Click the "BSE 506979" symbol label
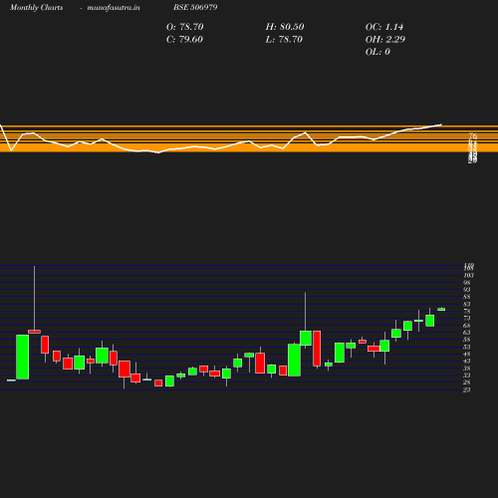The height and width of the screenshot is (498, 498). coord(195,7)
